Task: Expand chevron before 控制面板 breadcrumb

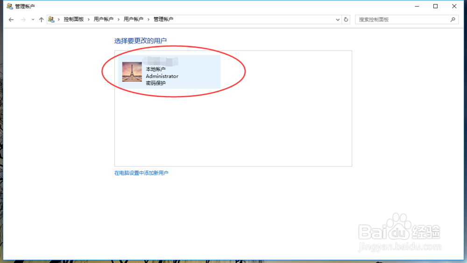Action: coord(59,19)
